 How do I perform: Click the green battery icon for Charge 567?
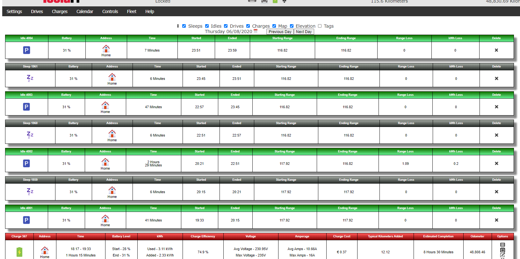[x=19, y=252]
